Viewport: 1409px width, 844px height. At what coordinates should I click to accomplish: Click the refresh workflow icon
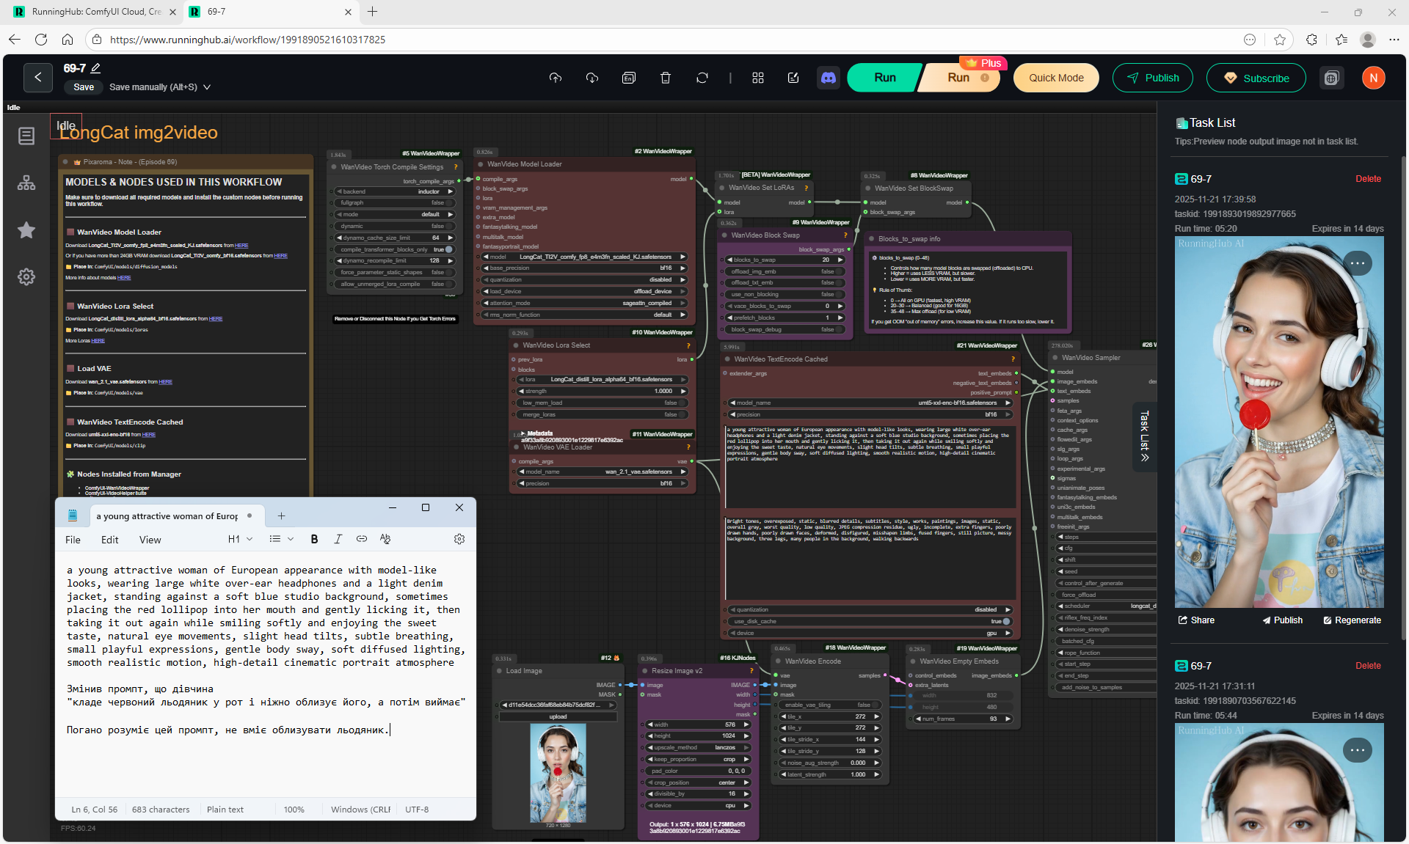pos(702,78)
